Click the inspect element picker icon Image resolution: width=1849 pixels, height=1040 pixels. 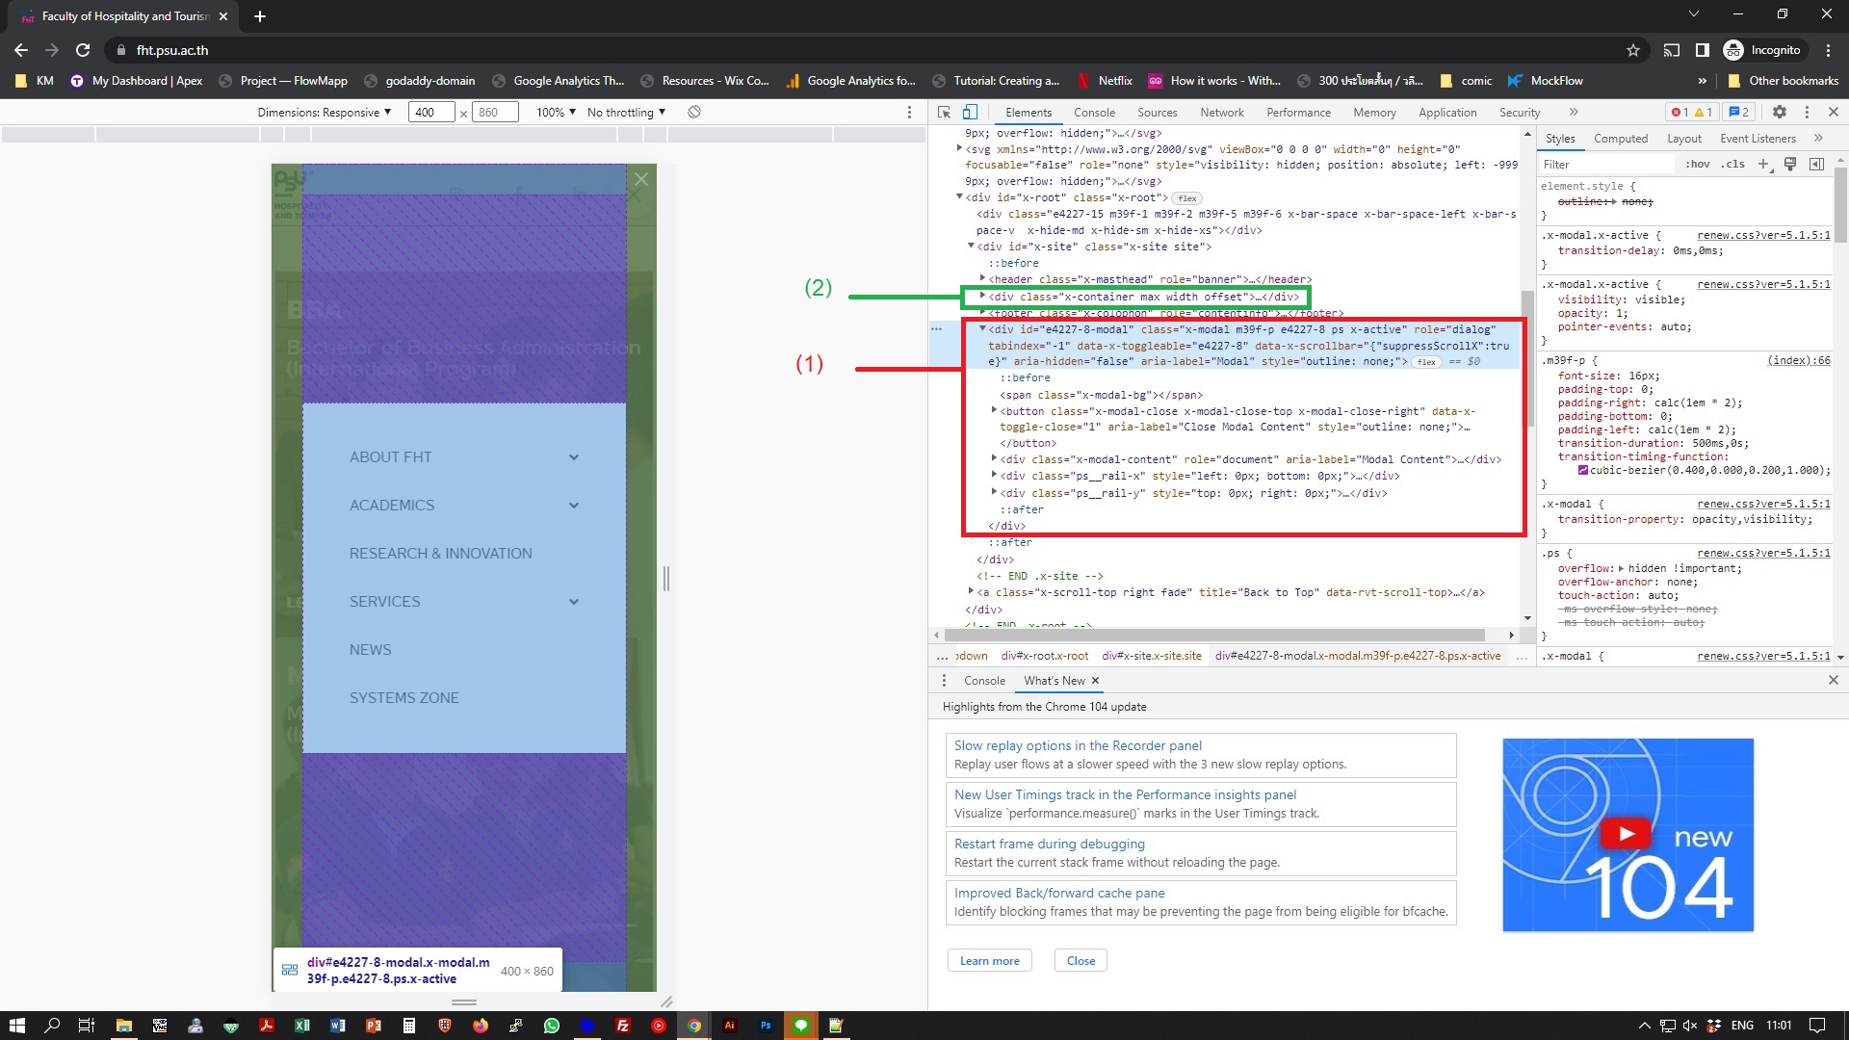tap(944, 112)
